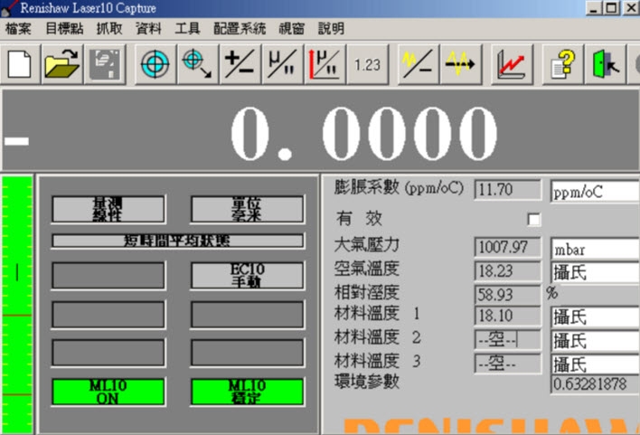The width and height of the screenshot is (640, 435).
Task: Open the 檔案 menu
Action: point(18,29)
